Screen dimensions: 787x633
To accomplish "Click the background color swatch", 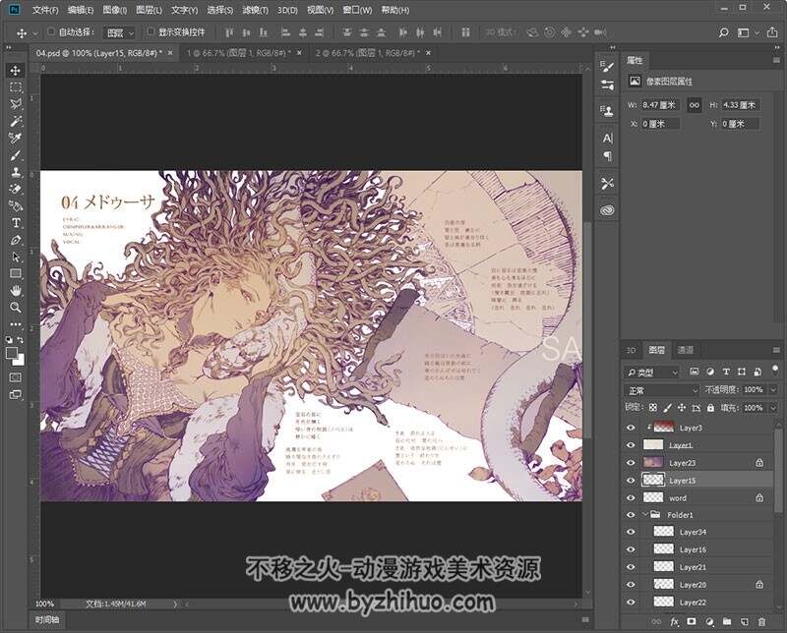I will tap(19, 360).
